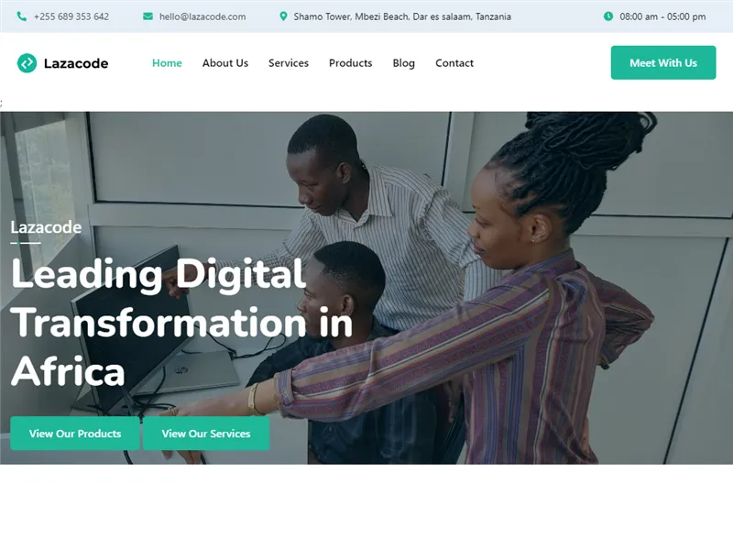Image resolution: width=733 pixels, height=550 pixels.
Task: Click the Lazacode brand name text
Action: [76, 63]
